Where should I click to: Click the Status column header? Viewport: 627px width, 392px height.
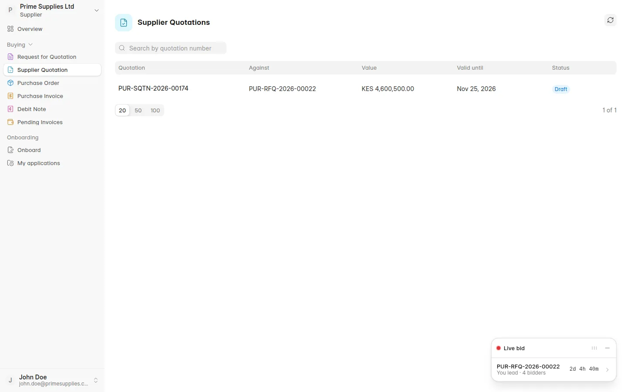tap(561, 68)
